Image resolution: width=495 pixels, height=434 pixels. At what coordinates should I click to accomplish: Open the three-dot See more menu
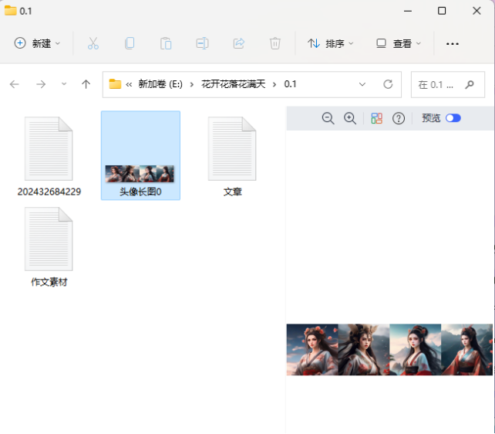452,43
